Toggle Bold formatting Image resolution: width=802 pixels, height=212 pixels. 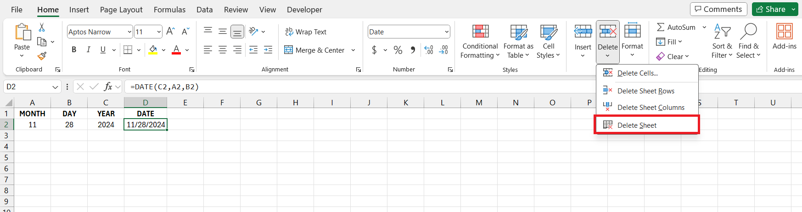[74, 50]
